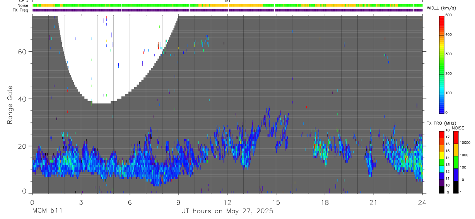Click the '24' UT hour tick label
The height and width of the screenshot is (219, 475).
[x=422, y=202]
